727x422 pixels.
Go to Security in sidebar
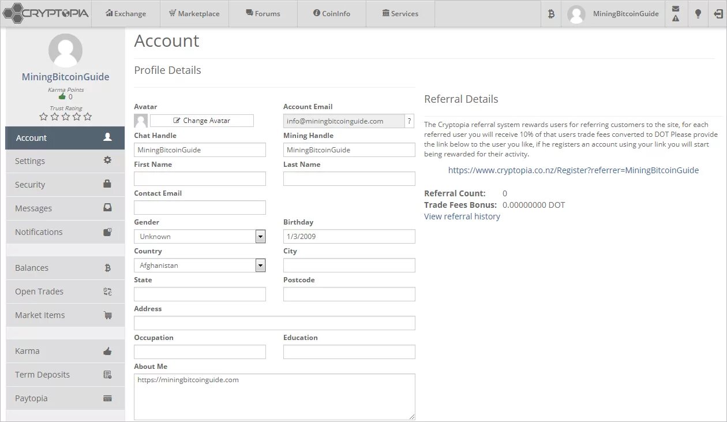point(65,185)
